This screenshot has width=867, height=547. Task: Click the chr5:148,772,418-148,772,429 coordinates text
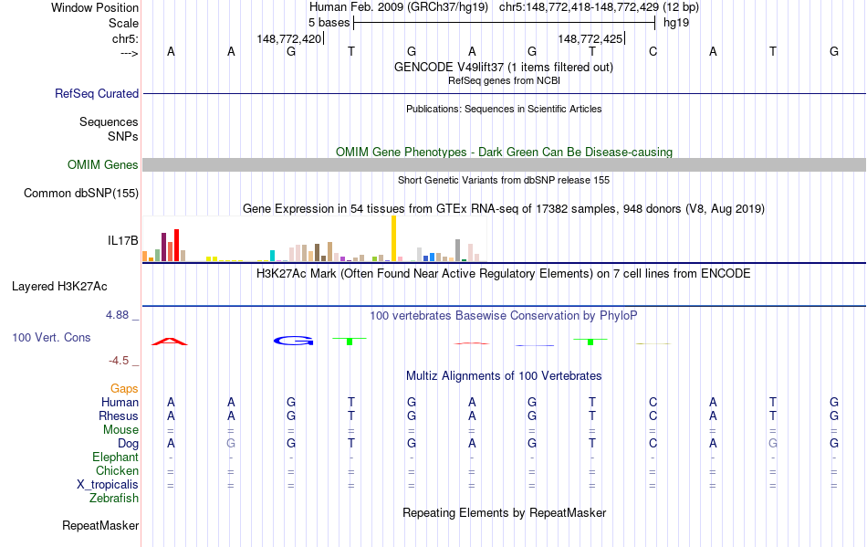pos(579,7)
